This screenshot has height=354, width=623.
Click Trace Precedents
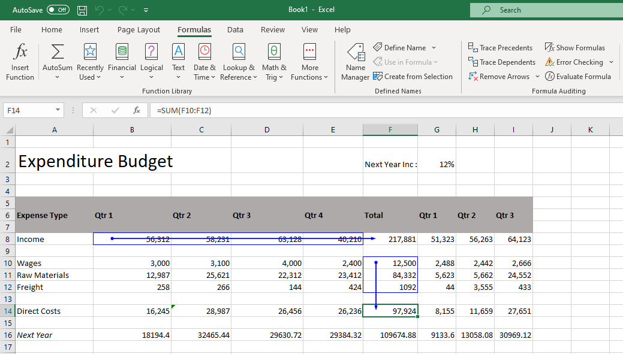500,48
